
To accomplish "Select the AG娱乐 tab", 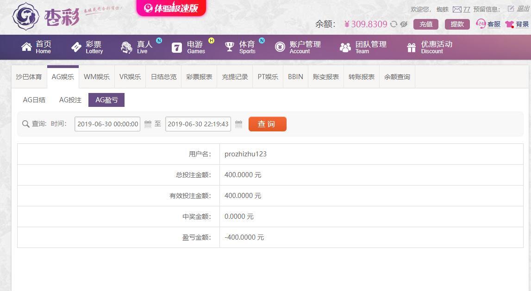I will (63, 77).
